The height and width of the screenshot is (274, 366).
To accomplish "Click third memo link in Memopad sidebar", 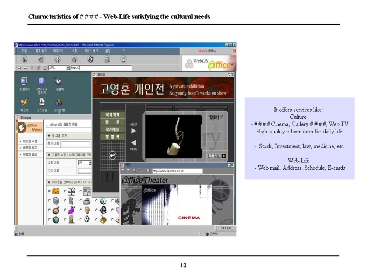I will (30, 154).
